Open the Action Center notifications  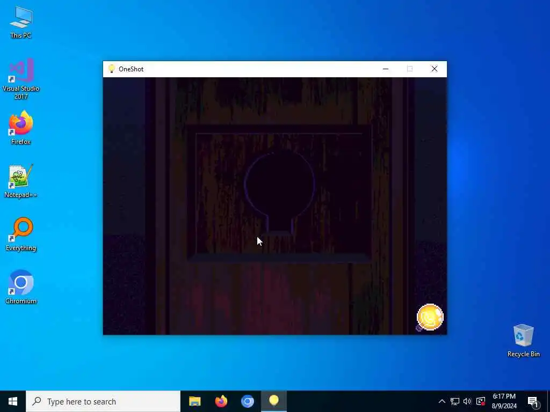tap(533, 401)
